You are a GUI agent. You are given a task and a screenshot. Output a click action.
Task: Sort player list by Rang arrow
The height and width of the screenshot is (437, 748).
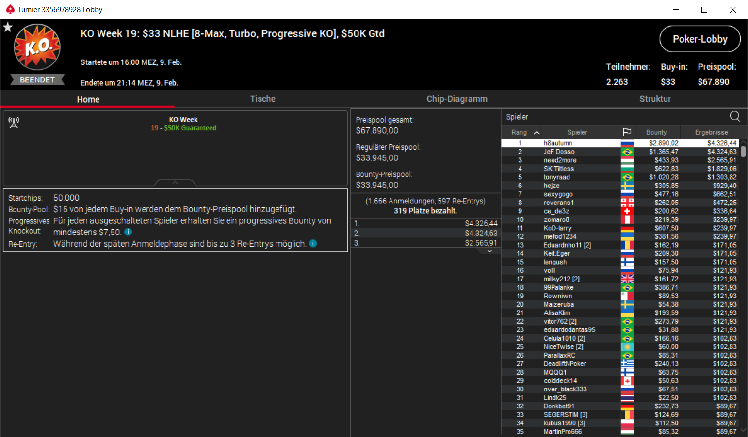coord(537,132)
